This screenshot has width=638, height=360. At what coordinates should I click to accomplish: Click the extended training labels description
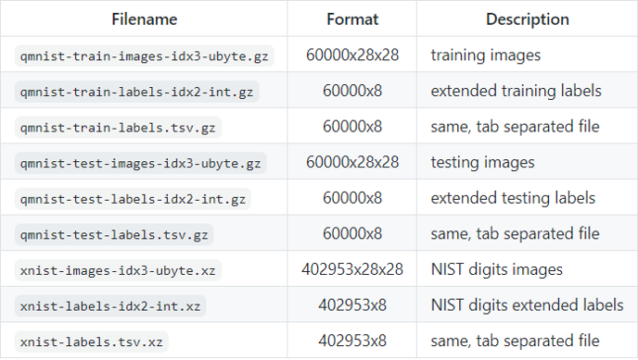[x=516, y=91]
